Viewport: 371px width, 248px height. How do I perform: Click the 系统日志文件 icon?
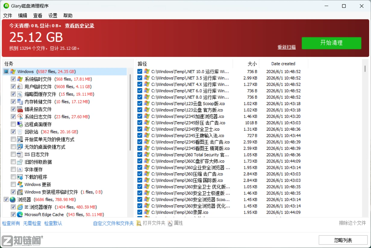tap(20, 117)
